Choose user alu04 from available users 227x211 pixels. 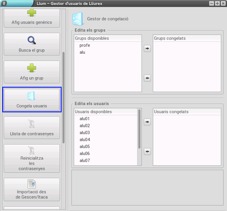[85, 140]
